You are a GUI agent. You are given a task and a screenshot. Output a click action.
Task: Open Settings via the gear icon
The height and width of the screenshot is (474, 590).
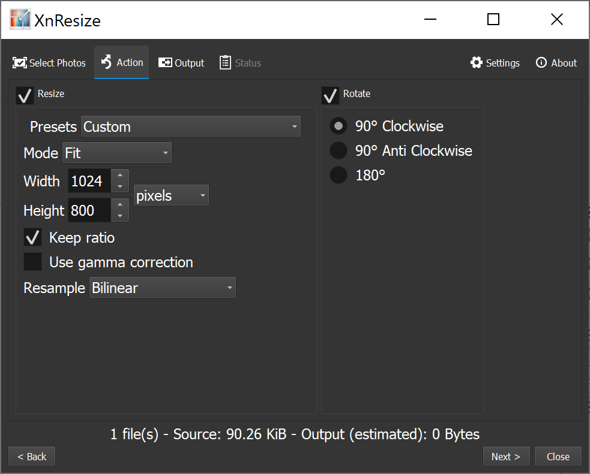point(477,63)
